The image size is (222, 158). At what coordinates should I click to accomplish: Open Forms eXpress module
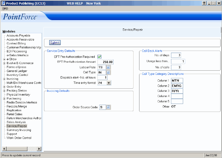point(16,67)
